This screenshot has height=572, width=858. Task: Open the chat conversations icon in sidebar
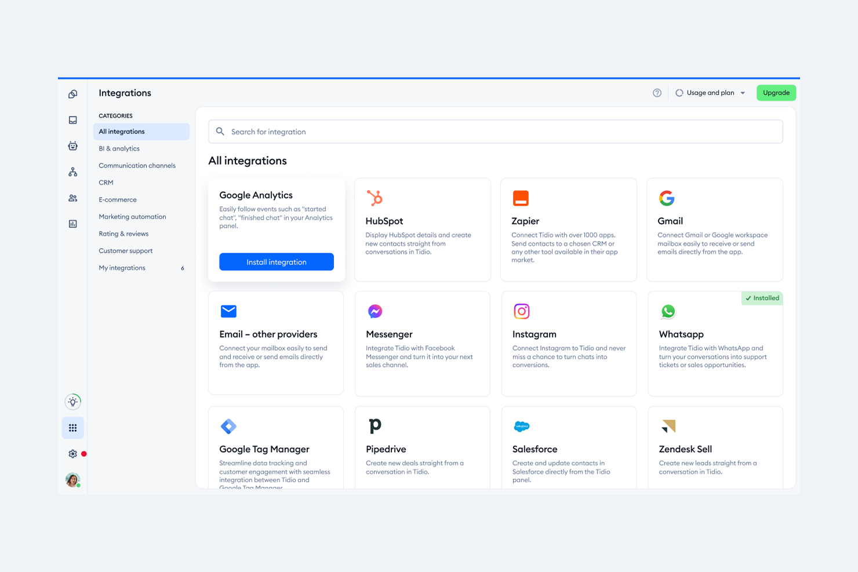(72, 93)
